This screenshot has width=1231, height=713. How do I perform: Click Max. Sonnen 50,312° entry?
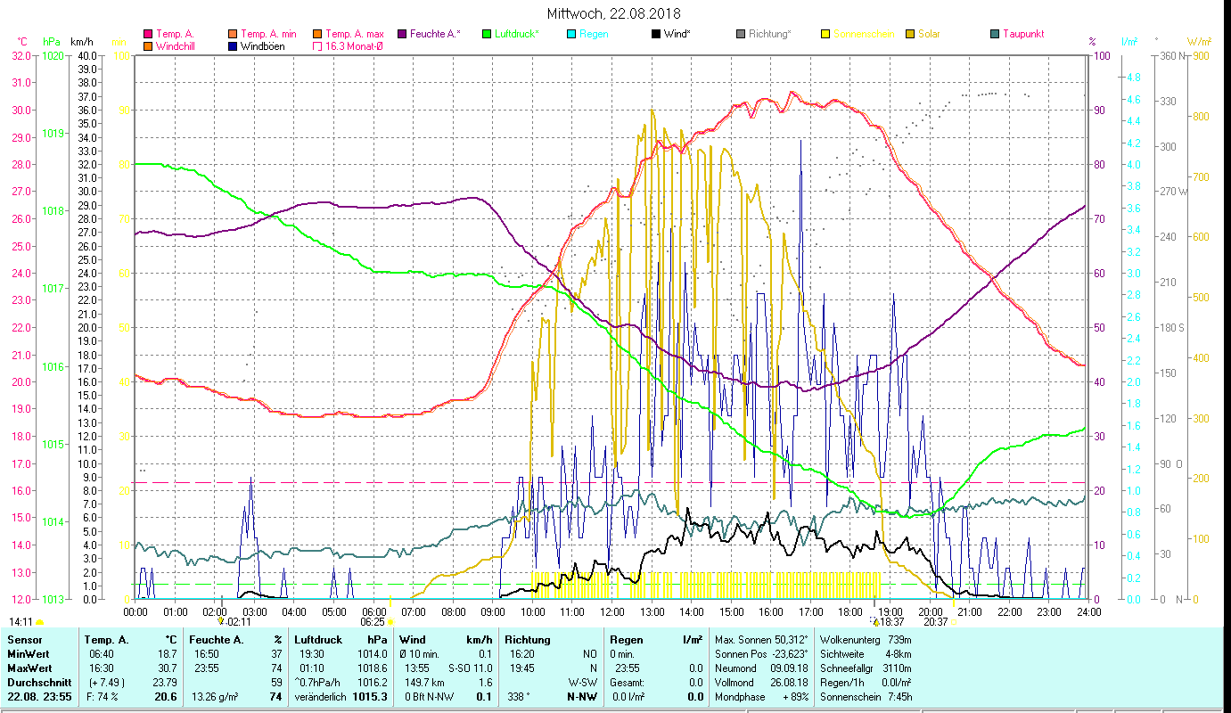click(761, 640)
